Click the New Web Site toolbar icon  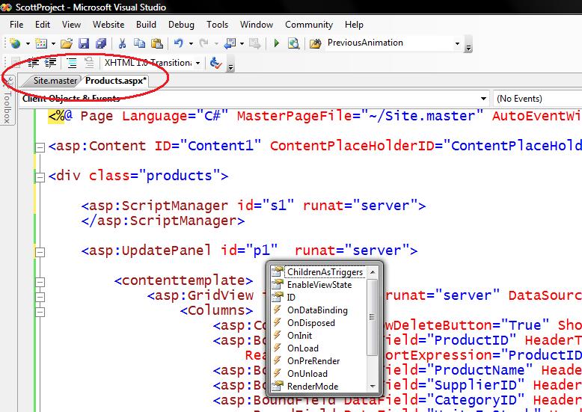15,43
